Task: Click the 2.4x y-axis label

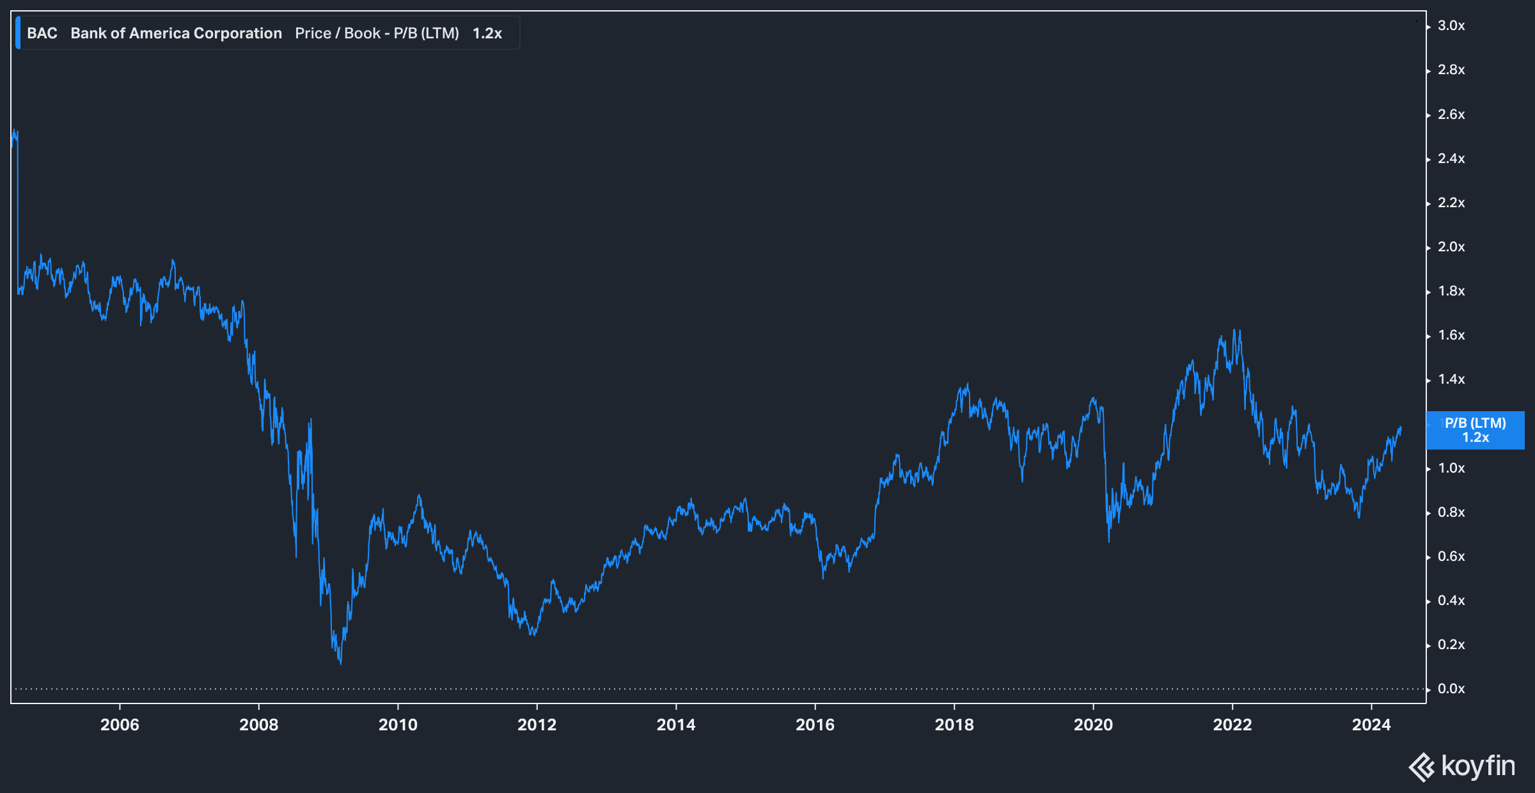Action: (x=1451, y=159)
